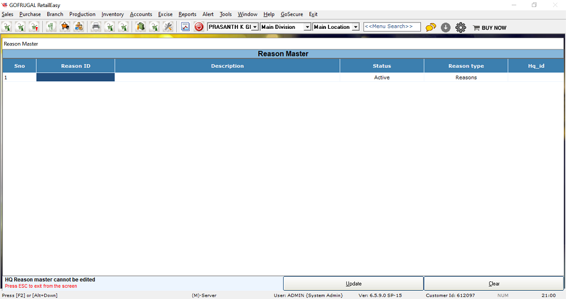Click the red power button icon
The width and height of the screenshot is (566, 299).
(199, 27)
